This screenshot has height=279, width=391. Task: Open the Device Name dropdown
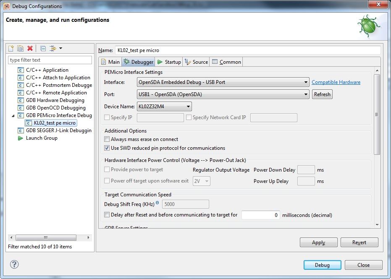(164, 107)
